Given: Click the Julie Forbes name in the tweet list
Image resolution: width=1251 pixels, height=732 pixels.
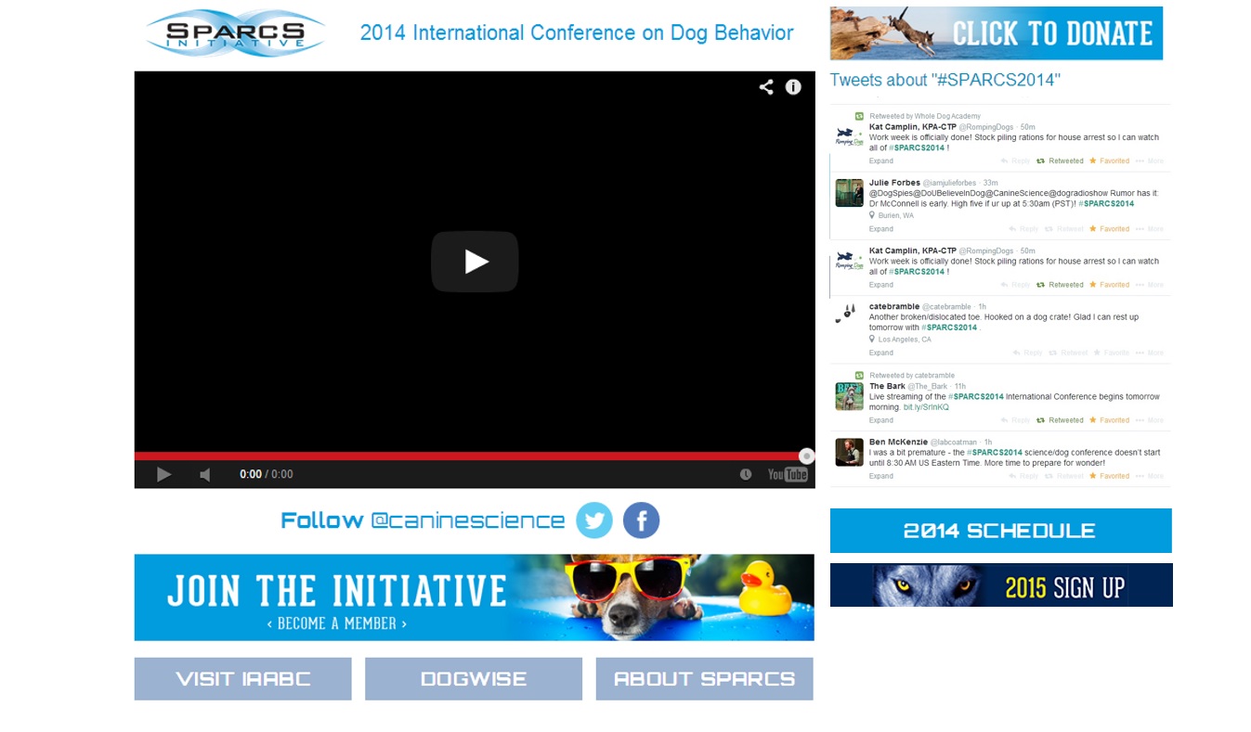Looking at the screenshot, I should pyautogui.click(x=894, y=183).
